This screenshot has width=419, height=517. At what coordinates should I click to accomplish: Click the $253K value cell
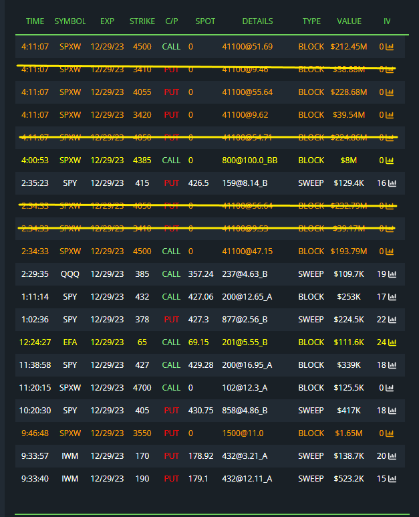pos(349,297)
